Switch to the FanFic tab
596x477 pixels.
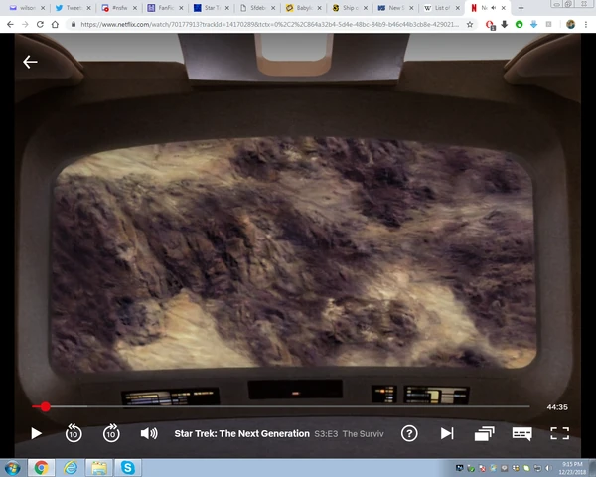coord(163,8)
